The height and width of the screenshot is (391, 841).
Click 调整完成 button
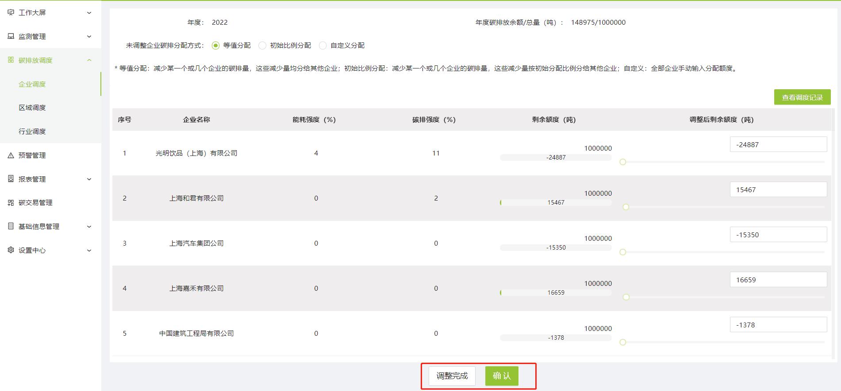(x=452, y=376)
